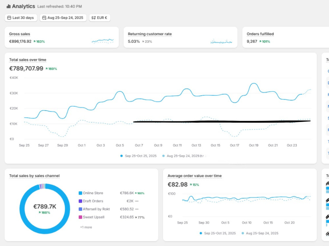Open the Aug 25–Sep 24, 2025 comparison picker
The image size is (329, 246).
[63, 18]
